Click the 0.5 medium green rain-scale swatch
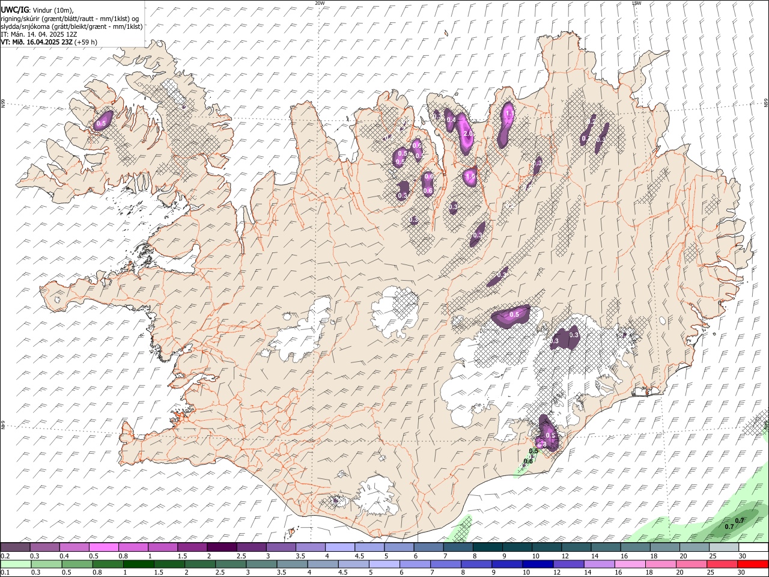 point(78,564)
